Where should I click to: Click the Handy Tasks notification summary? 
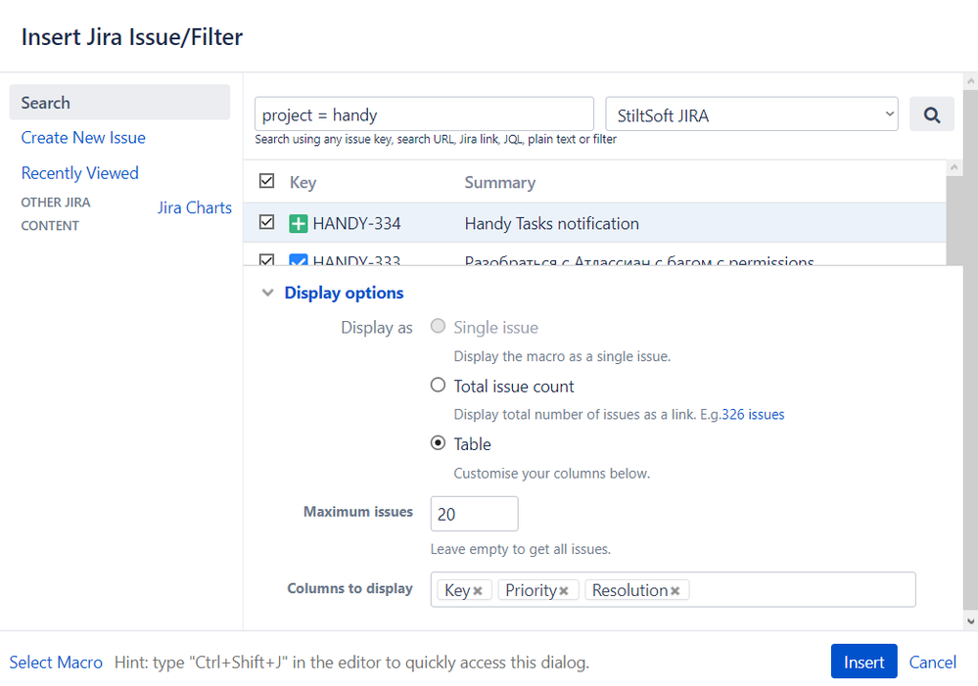coord(552,224)
